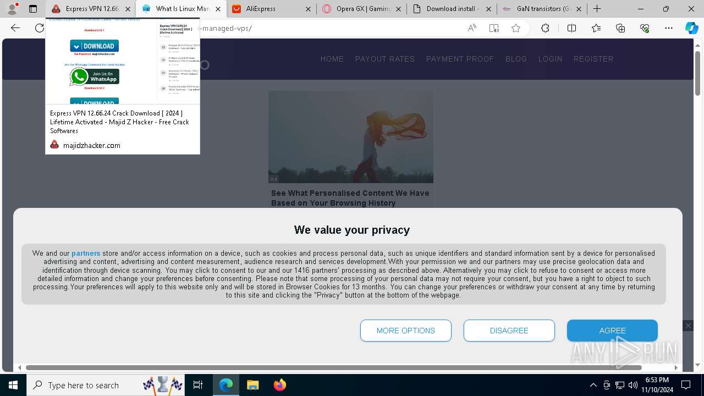The height and width of the screenshot is (396, 704).
Task: Open Microsoft Edge from the taskbar
Action: [226, 385]
